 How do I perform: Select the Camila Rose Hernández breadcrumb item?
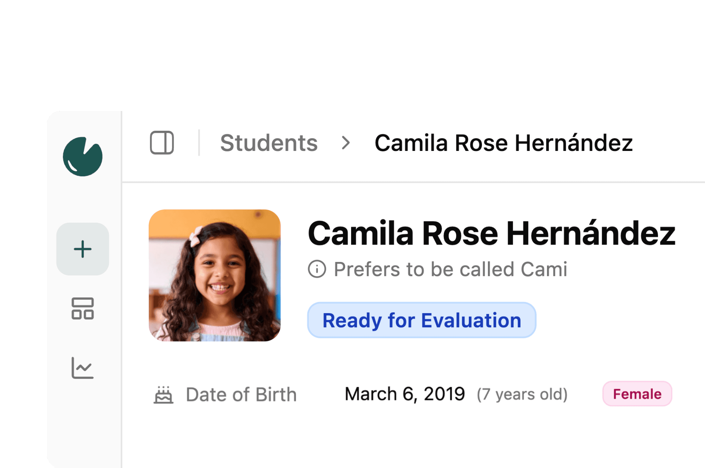tap(503, 142)
